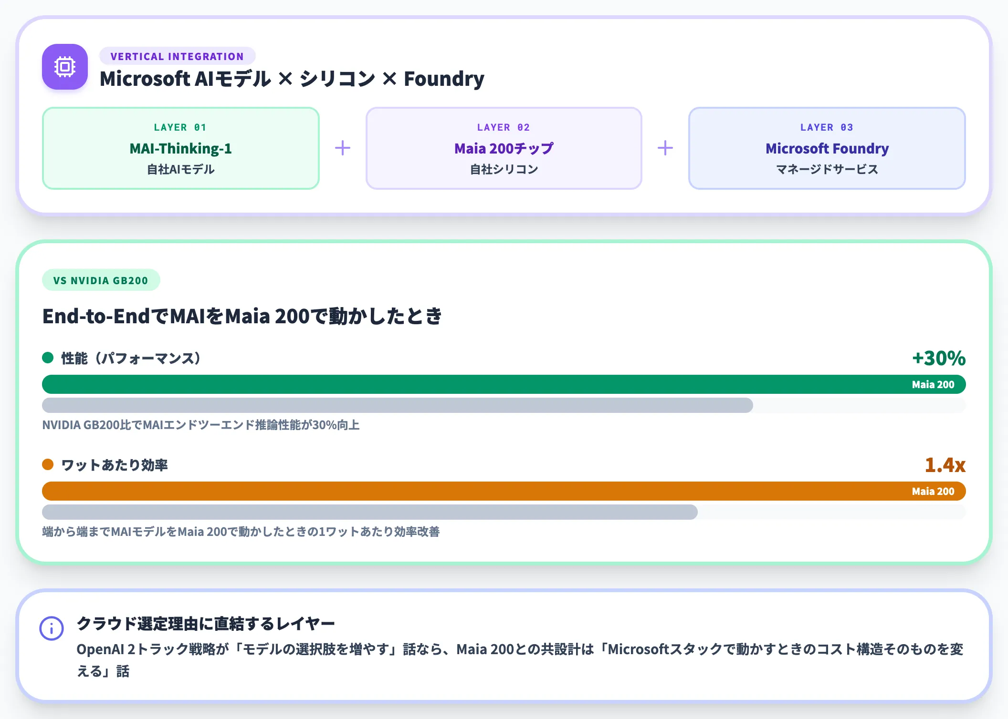Click the 自社シリコン subtitle

click(504, 169)
